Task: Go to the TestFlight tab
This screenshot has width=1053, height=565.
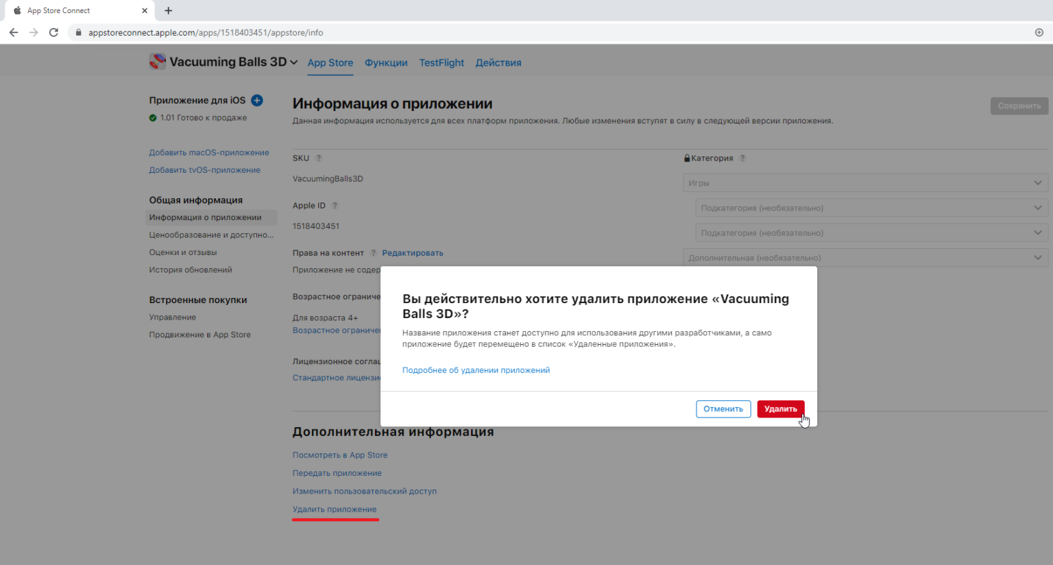Action: point(441,62)
